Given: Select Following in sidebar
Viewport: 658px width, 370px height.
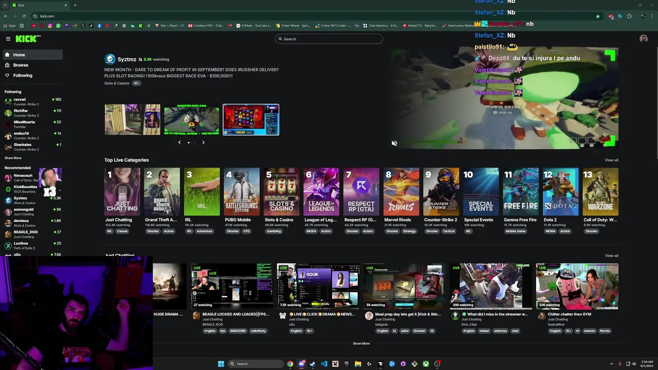Looking at the screenshot, I should click(x=33, y=75).
